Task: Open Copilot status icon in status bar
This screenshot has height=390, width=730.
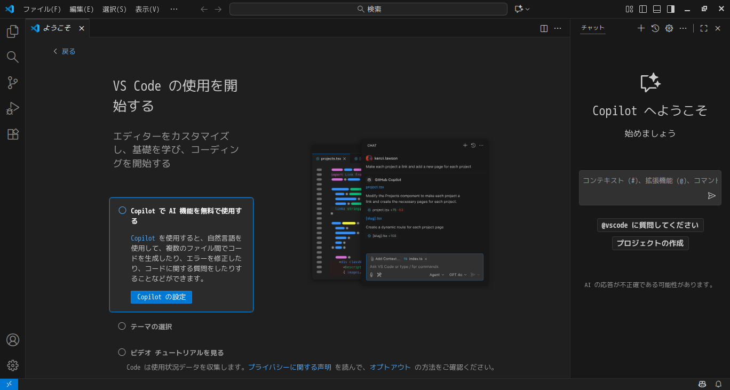Action: point(703,384)
